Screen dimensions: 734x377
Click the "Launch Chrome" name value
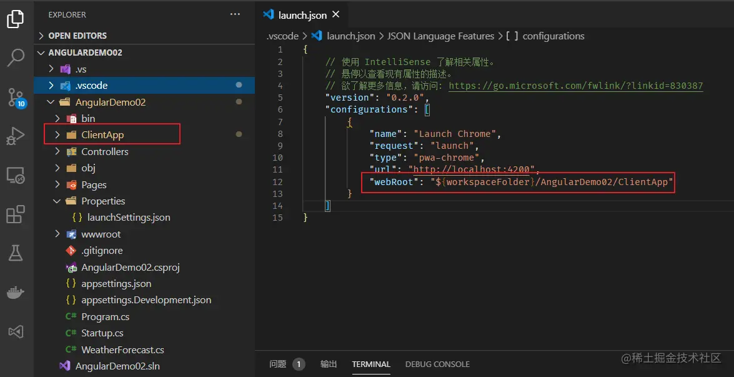[455, 134]
